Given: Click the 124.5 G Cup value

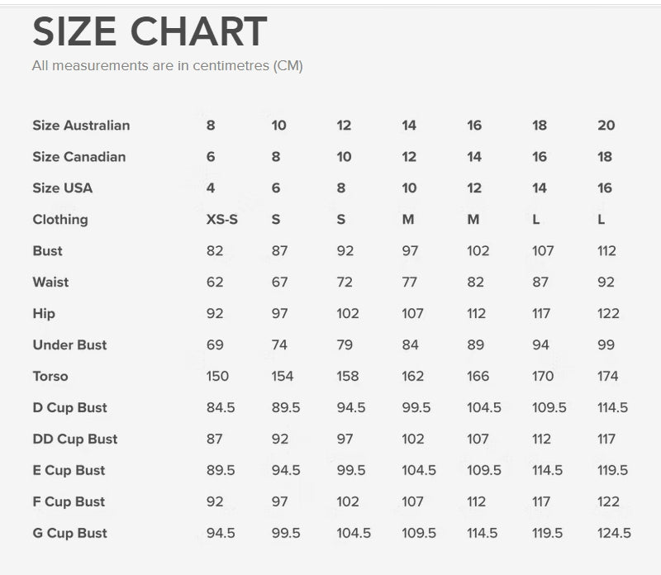Looking at the screenshot, I should pyautogui.click(x=614, y=534).
